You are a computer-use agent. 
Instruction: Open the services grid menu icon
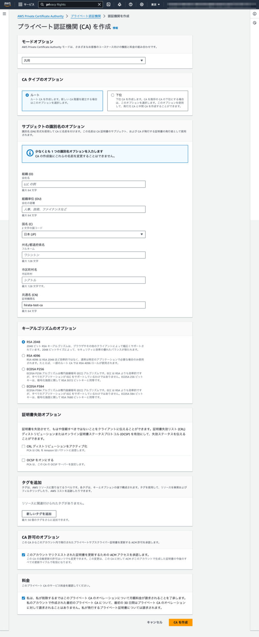pos(20,4)
